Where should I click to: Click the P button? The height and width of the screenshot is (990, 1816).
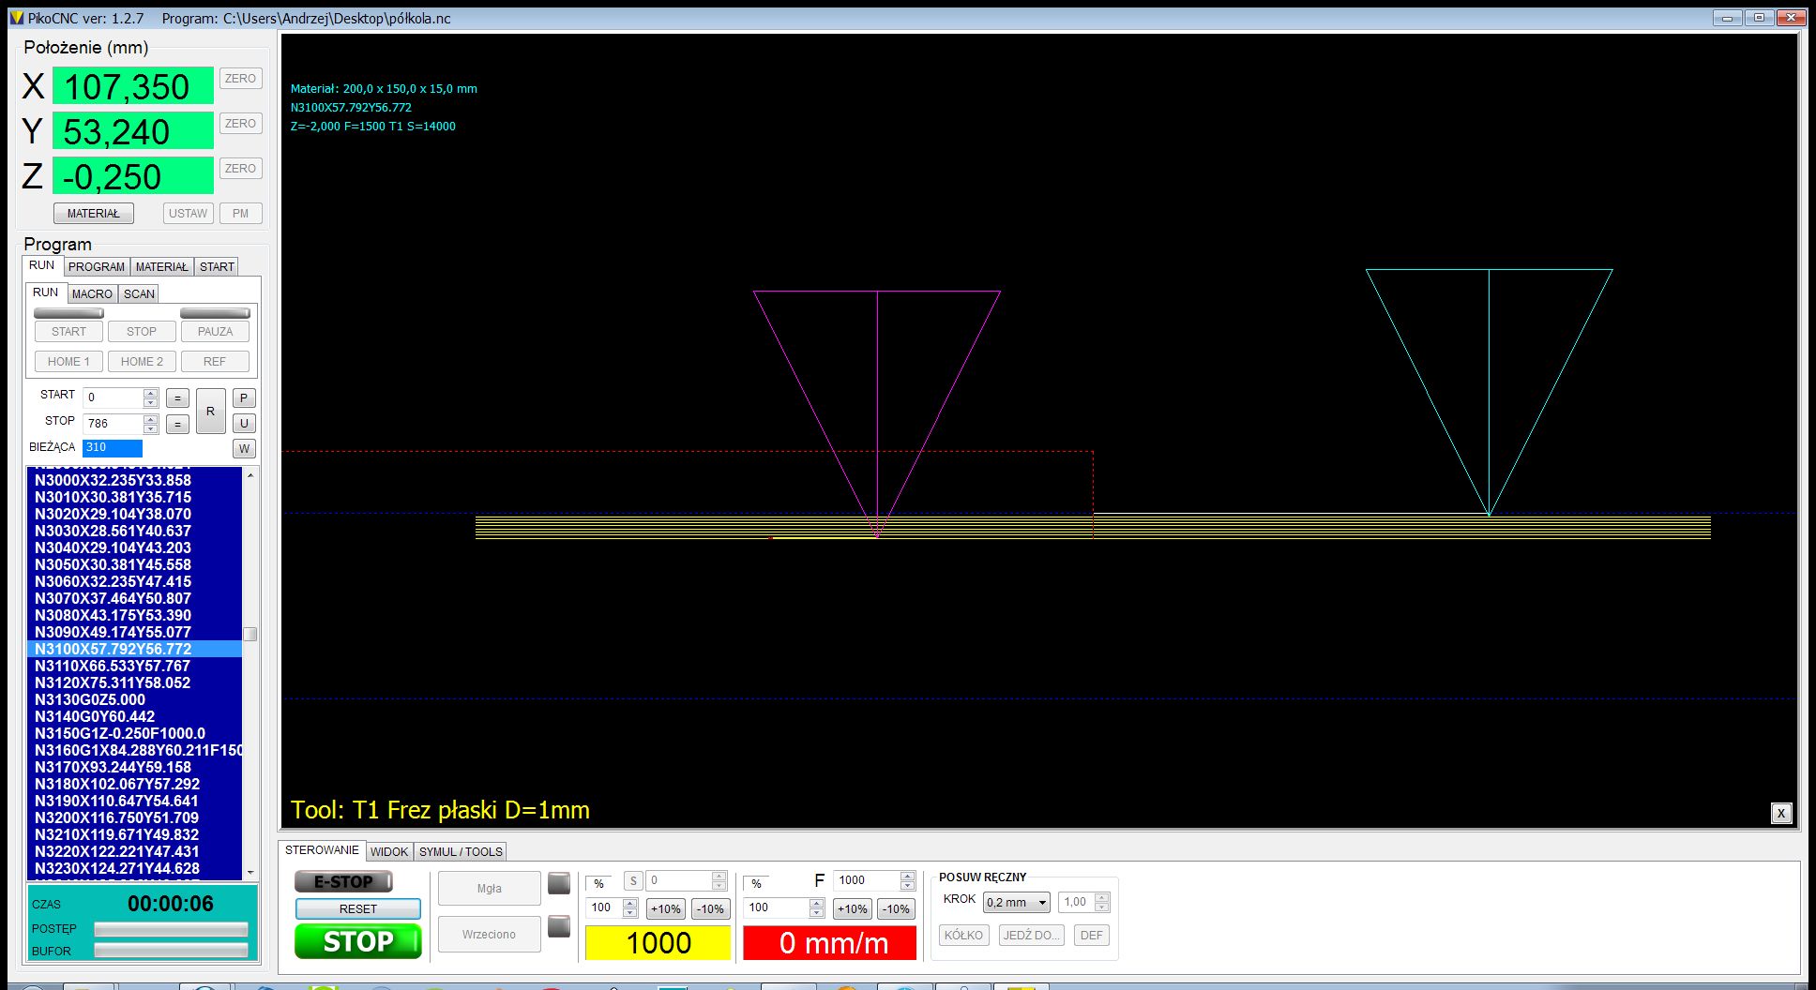(244, 398)
